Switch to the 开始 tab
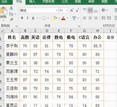Viewport: 117px width, 107px height. point(19,1)
